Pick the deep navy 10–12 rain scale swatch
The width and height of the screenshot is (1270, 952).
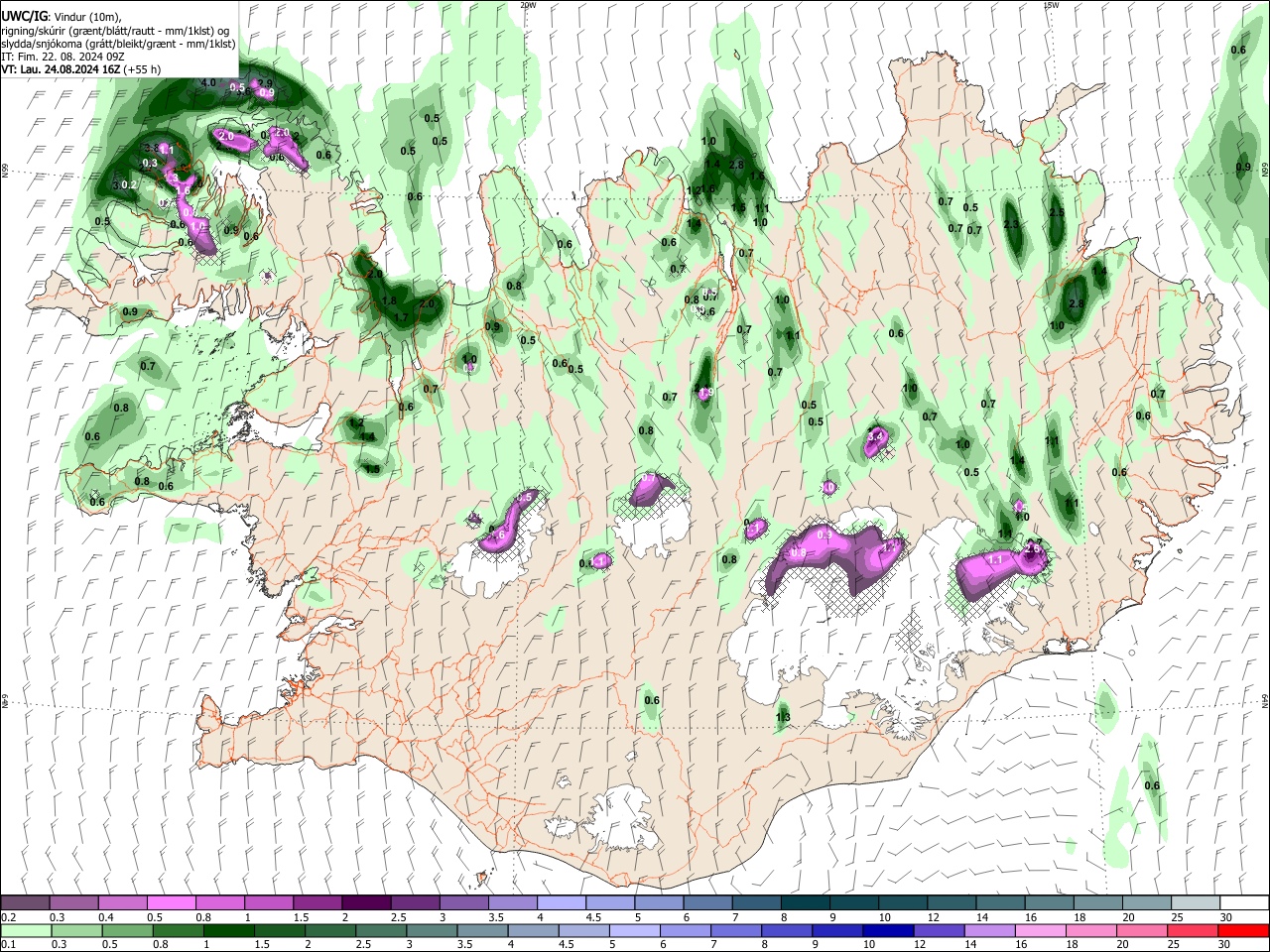point(889,931)
